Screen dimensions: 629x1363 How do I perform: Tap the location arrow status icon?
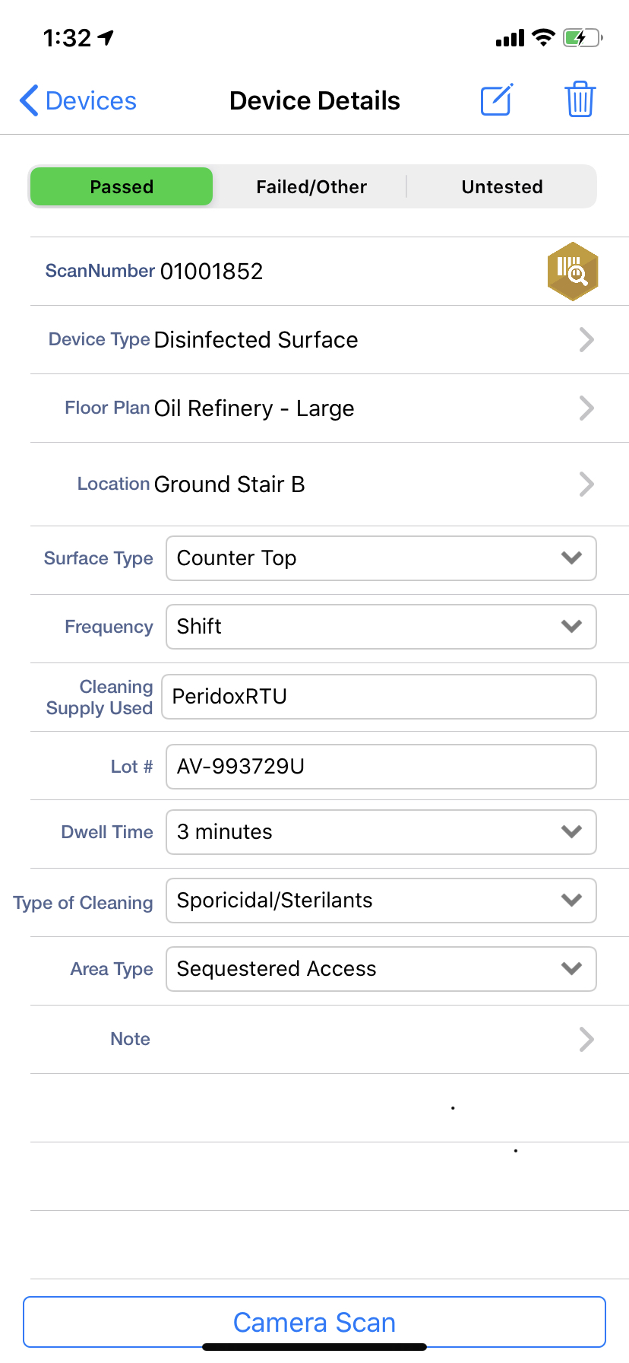point(106,37)
